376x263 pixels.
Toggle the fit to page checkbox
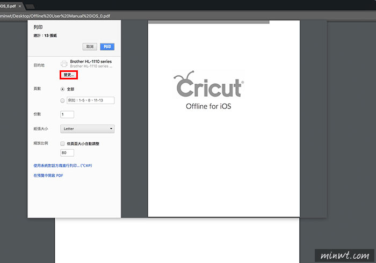click(x=62, y=144)
